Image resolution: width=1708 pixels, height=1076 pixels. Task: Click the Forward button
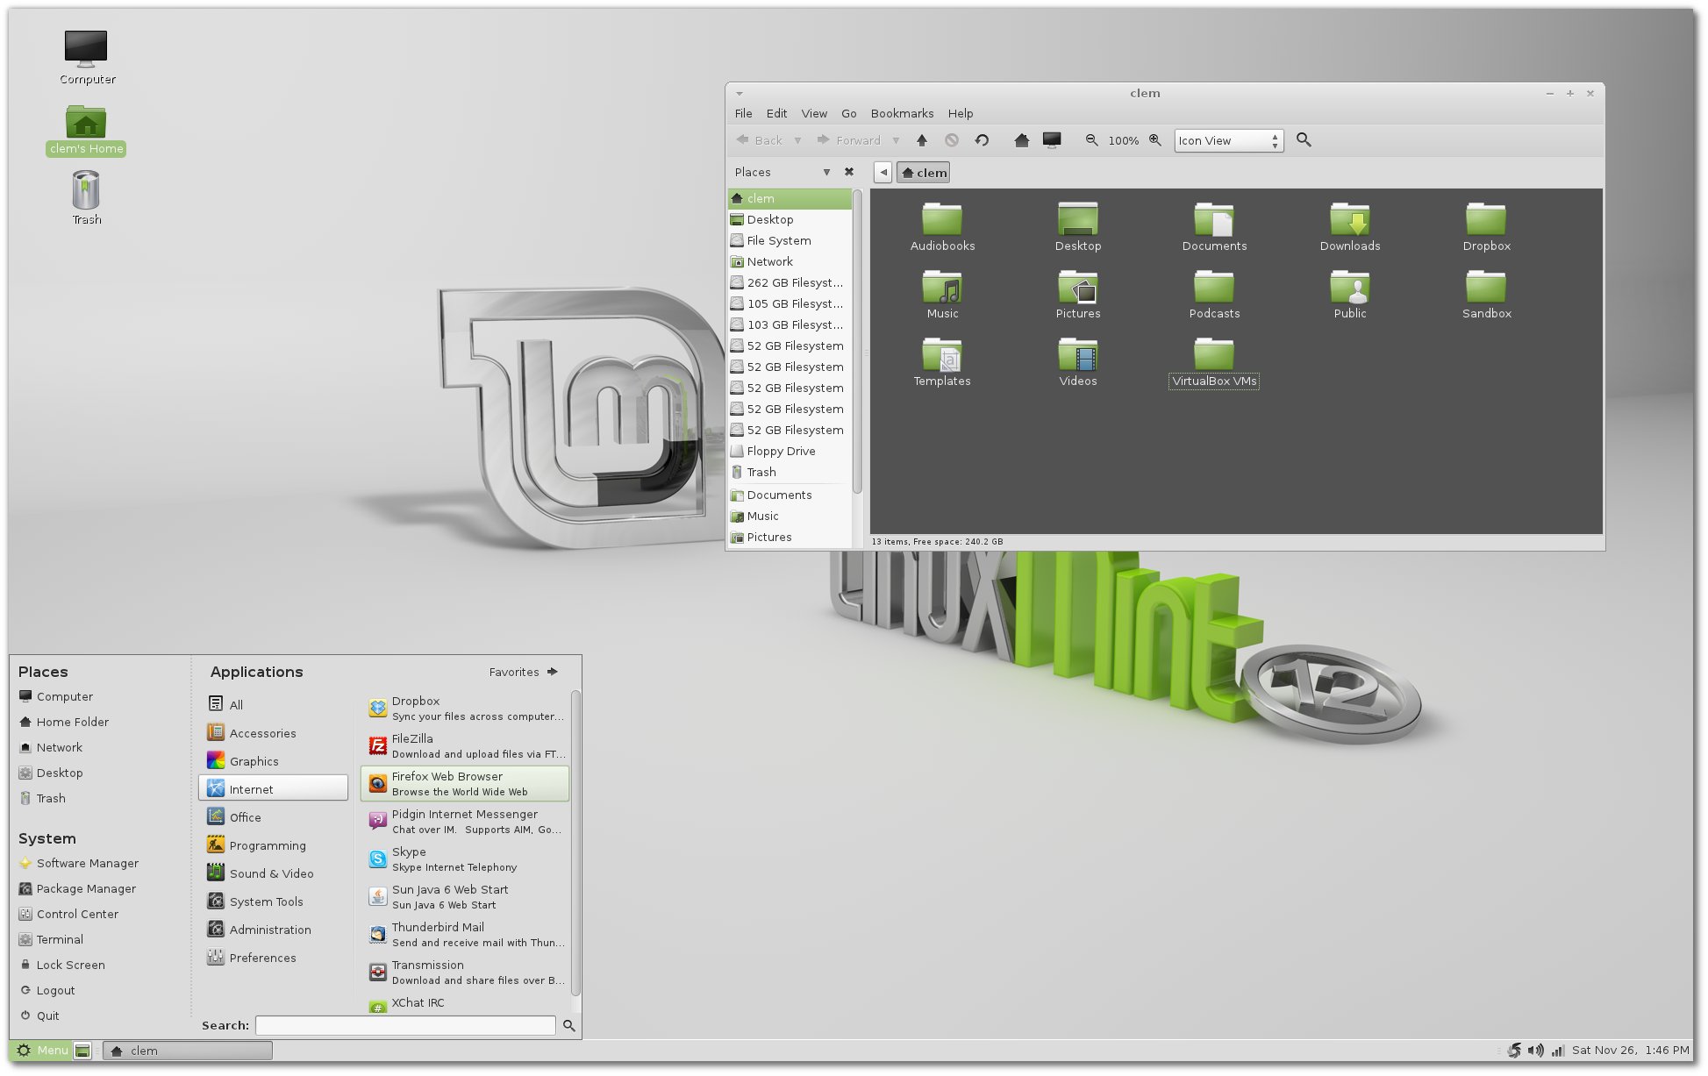(x=848, y=140)
